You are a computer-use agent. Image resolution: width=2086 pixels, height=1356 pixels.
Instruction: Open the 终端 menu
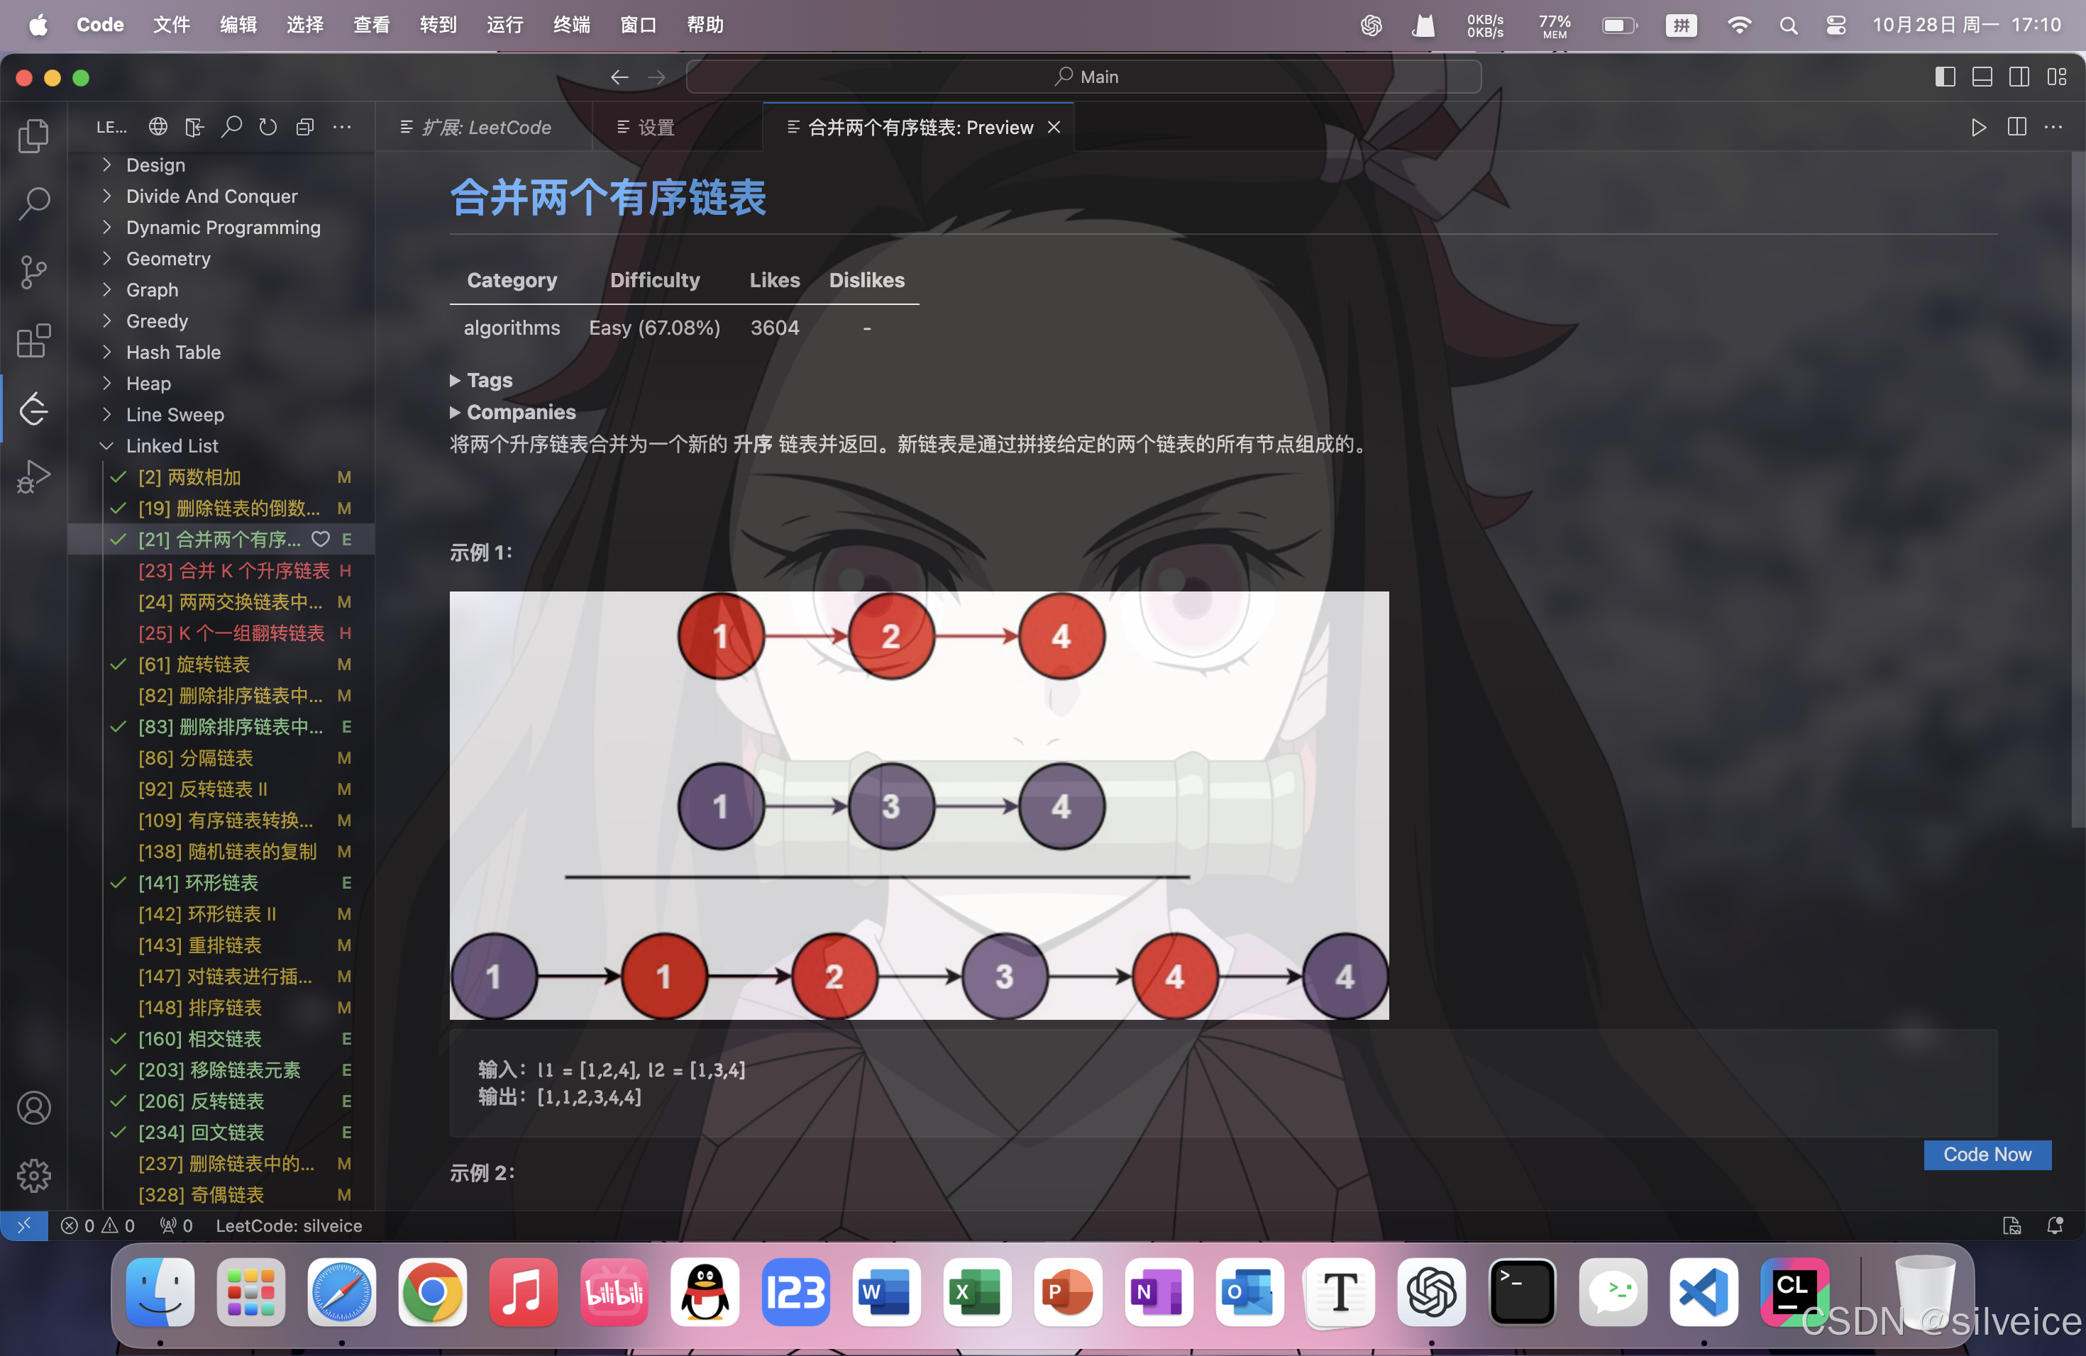point(571,25)
